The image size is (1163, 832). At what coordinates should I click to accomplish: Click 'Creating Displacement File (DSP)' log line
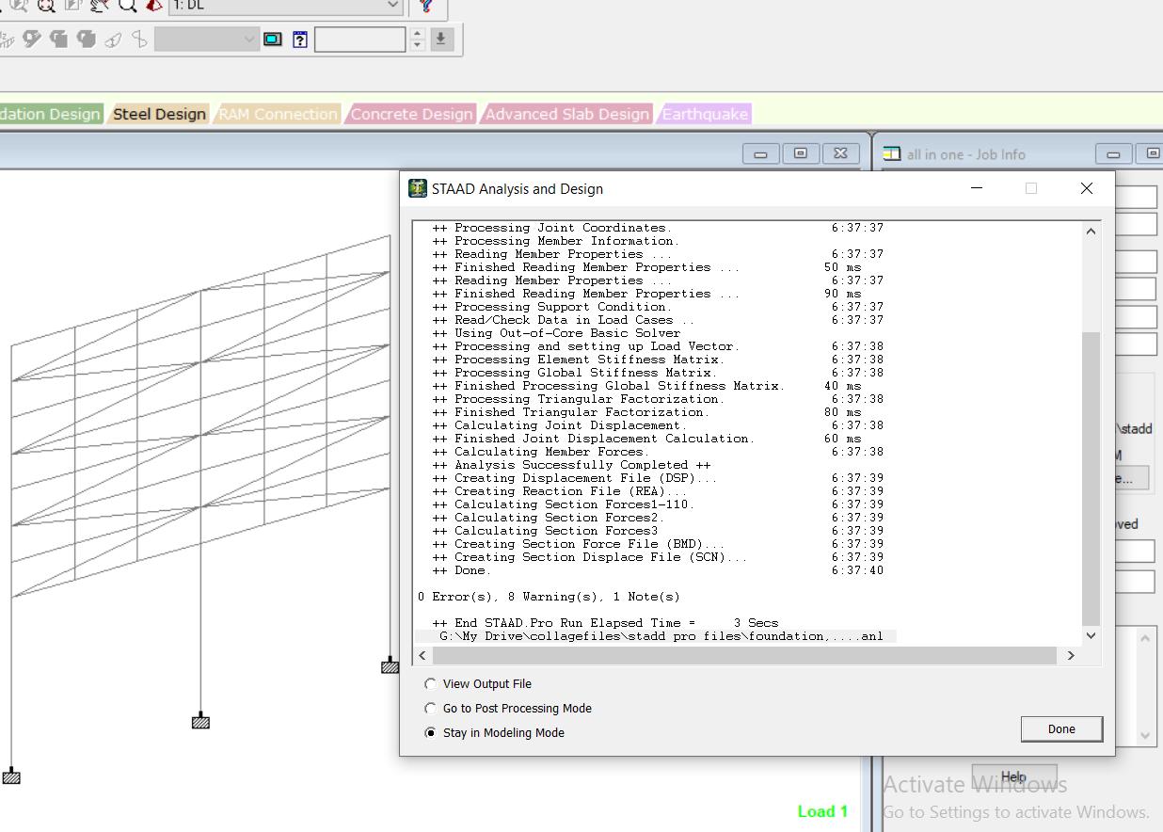pyautogui.click(x=574, y=478)
